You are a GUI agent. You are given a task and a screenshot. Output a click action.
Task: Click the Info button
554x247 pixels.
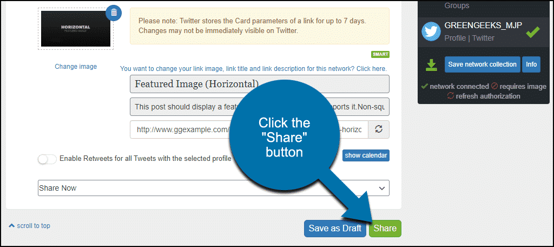531,64
